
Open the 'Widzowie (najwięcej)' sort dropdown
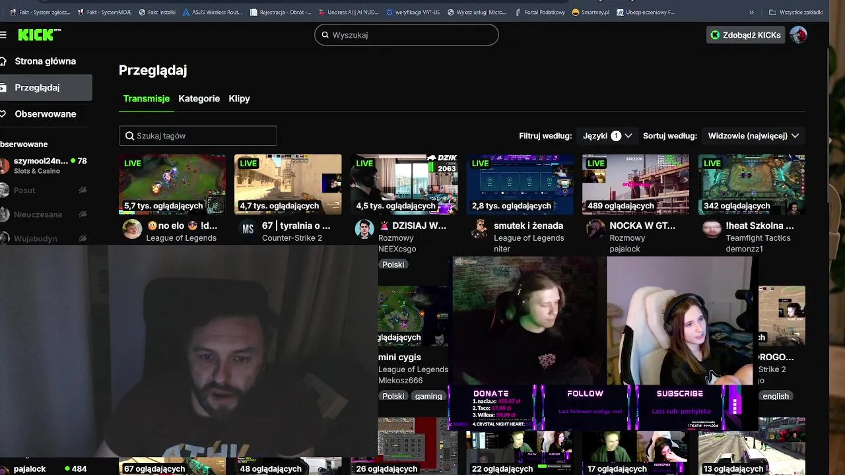point(753,136)
